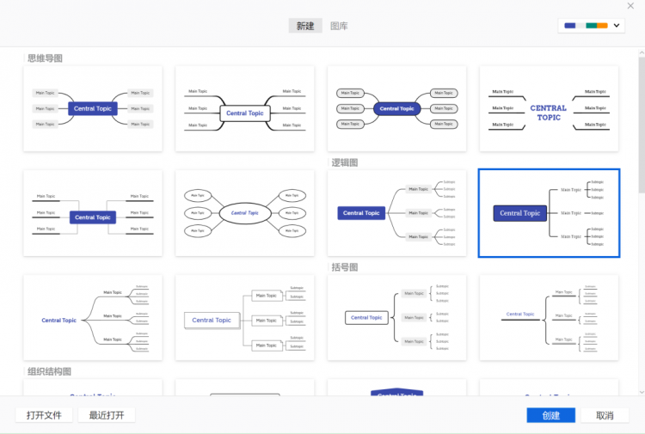Click the 打开文件 button
645x434 pixels.
[x=44, y=415]
